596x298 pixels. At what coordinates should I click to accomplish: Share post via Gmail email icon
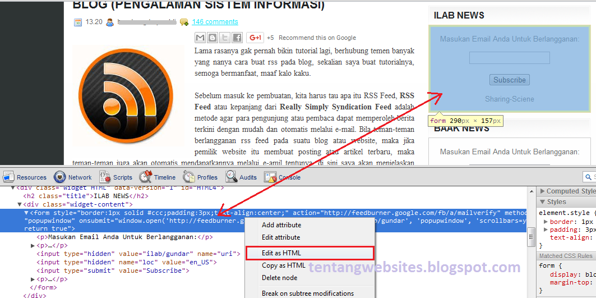click(200, 37)
